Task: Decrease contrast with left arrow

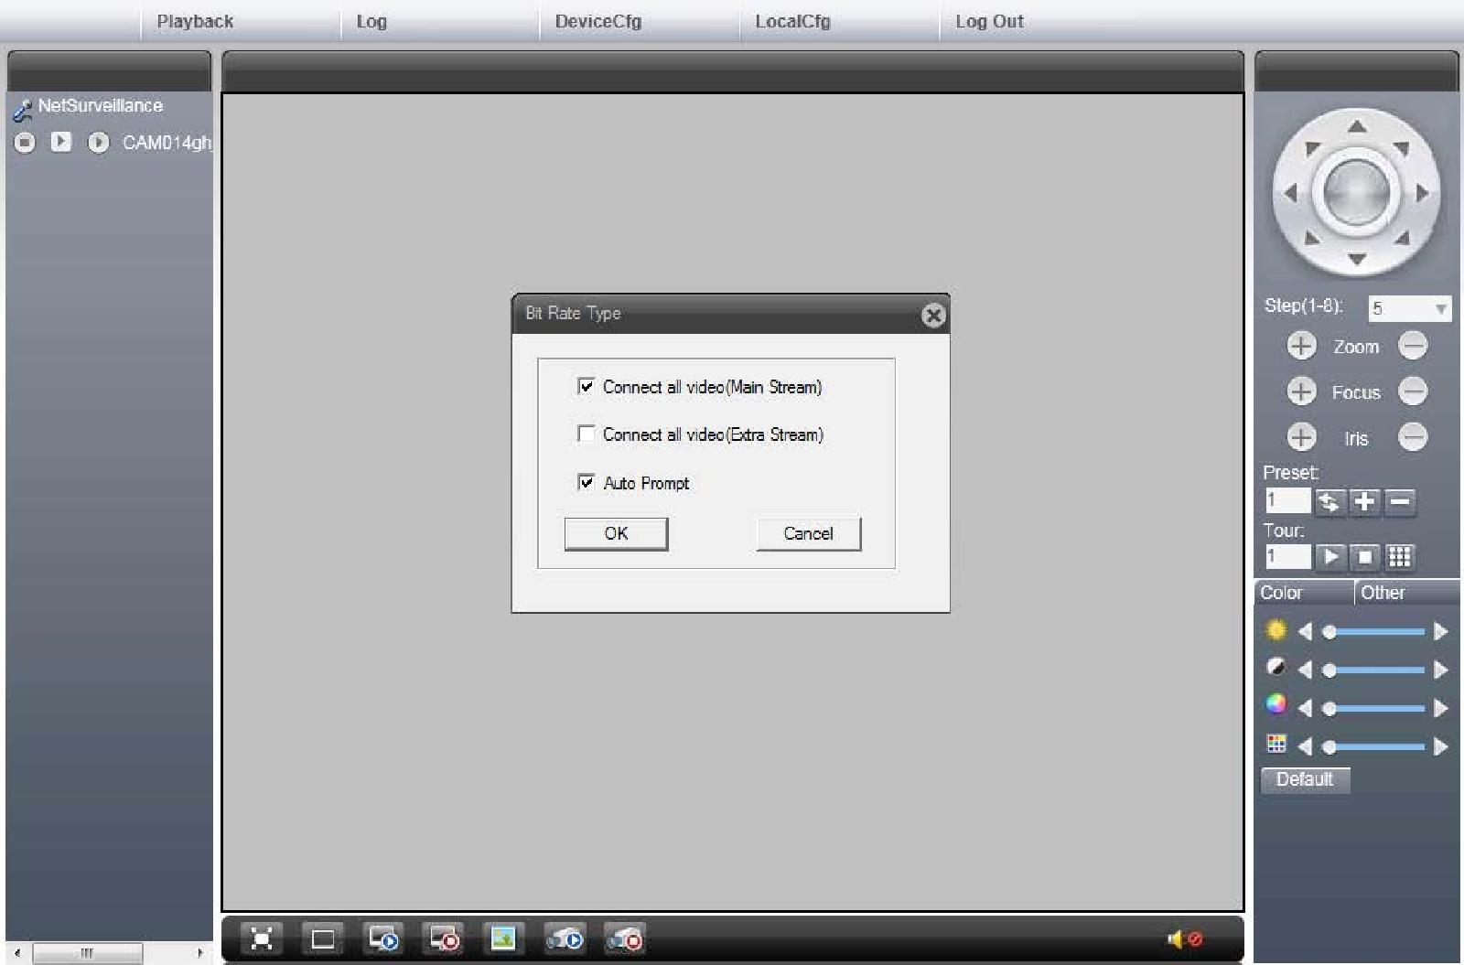Action: 1306,670
